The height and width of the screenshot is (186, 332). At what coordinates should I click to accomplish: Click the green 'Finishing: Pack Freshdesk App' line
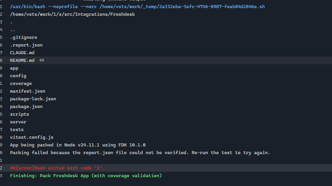[86, 176]
